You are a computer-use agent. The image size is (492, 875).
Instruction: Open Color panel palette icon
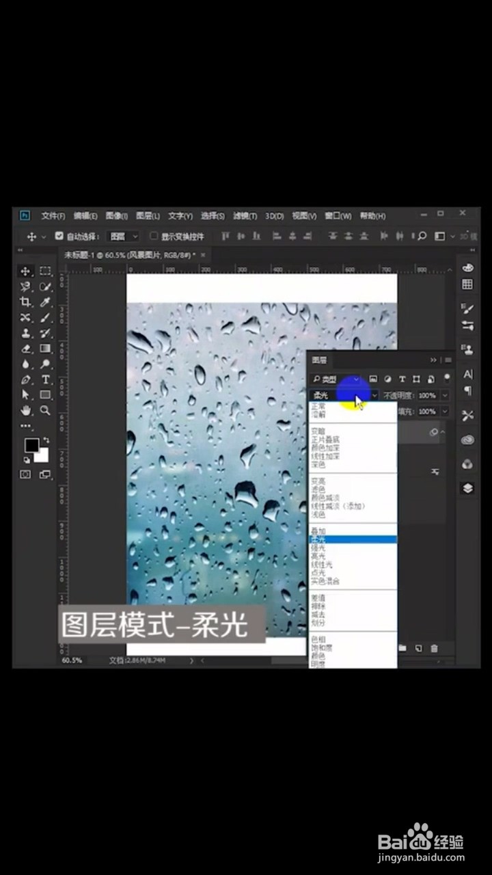point(467,267)
